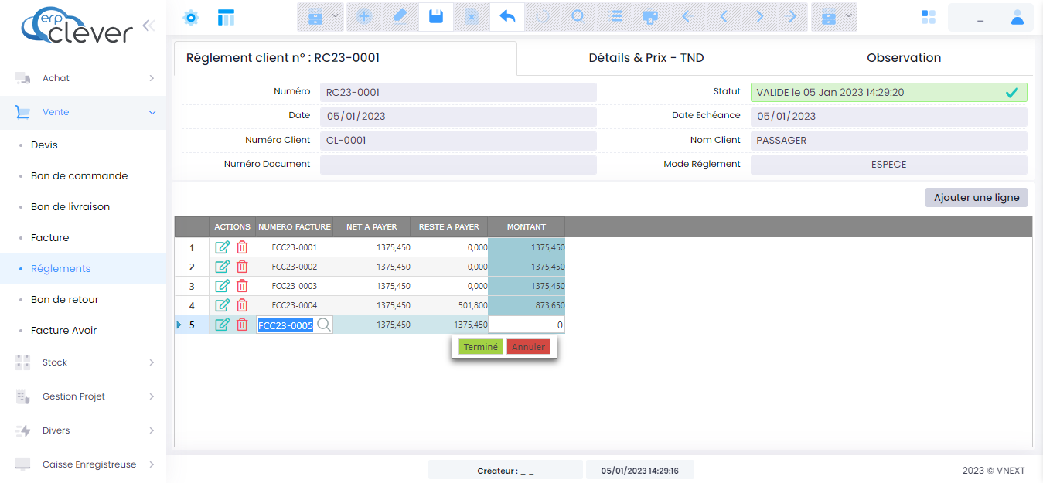Collapse the Vente menu
This screenshot has width=1043, height=483.
[x=83, y=112]
